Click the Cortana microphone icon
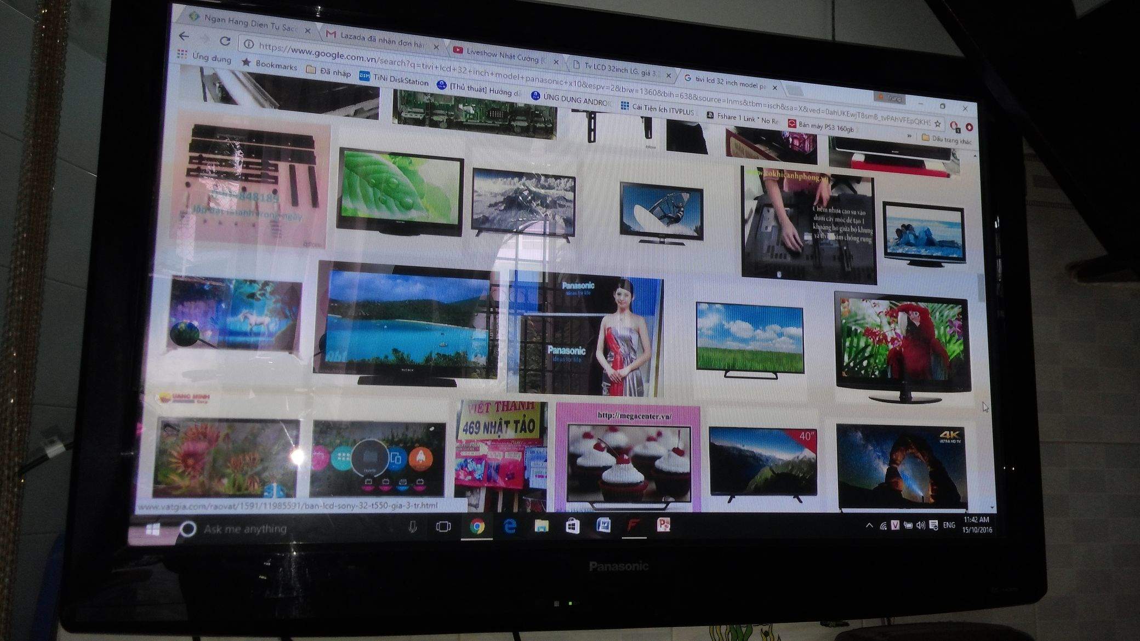The width and height of the screenshot is (1140, 641). point(412,527)
